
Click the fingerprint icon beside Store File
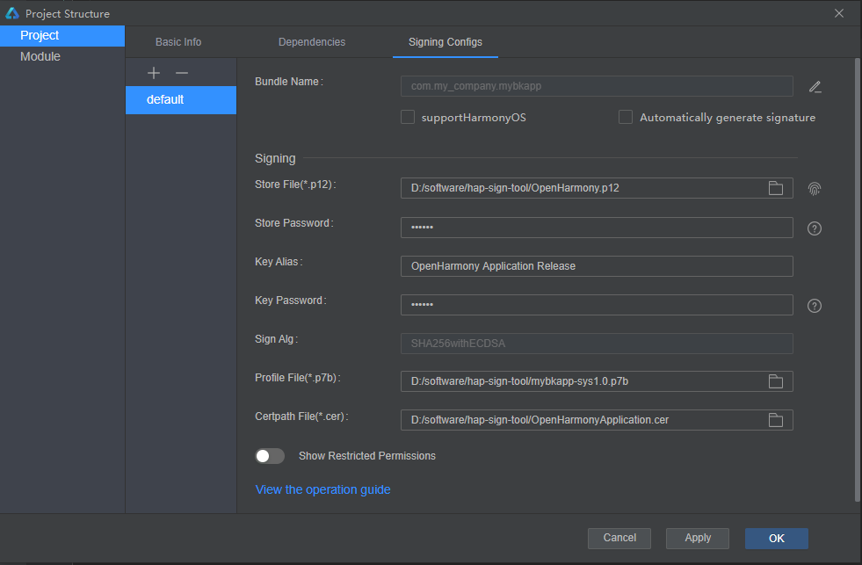coord(814,188)
